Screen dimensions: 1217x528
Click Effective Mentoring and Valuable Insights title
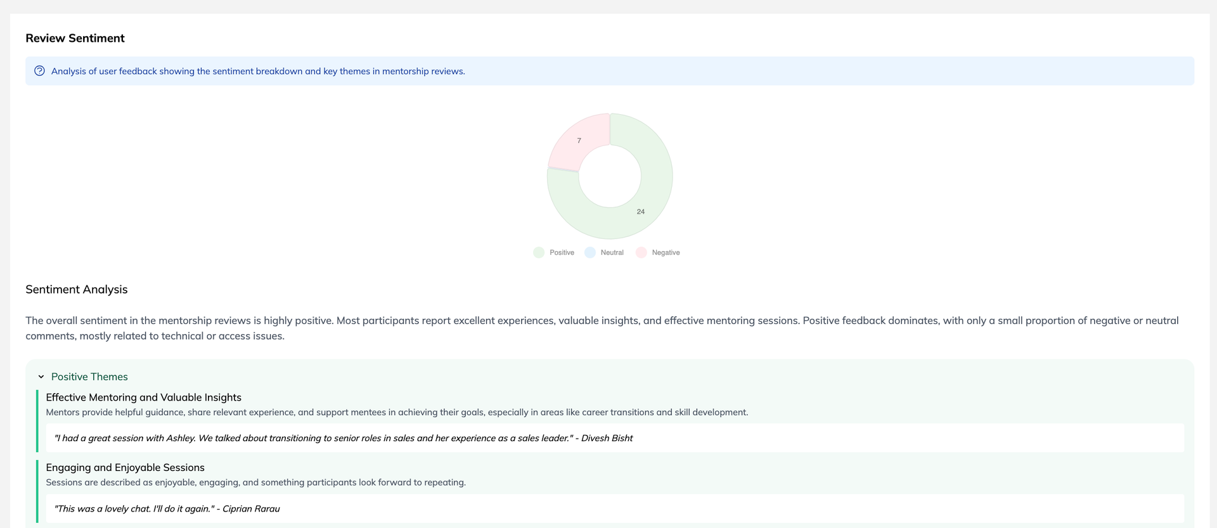[x=144, y=397]
